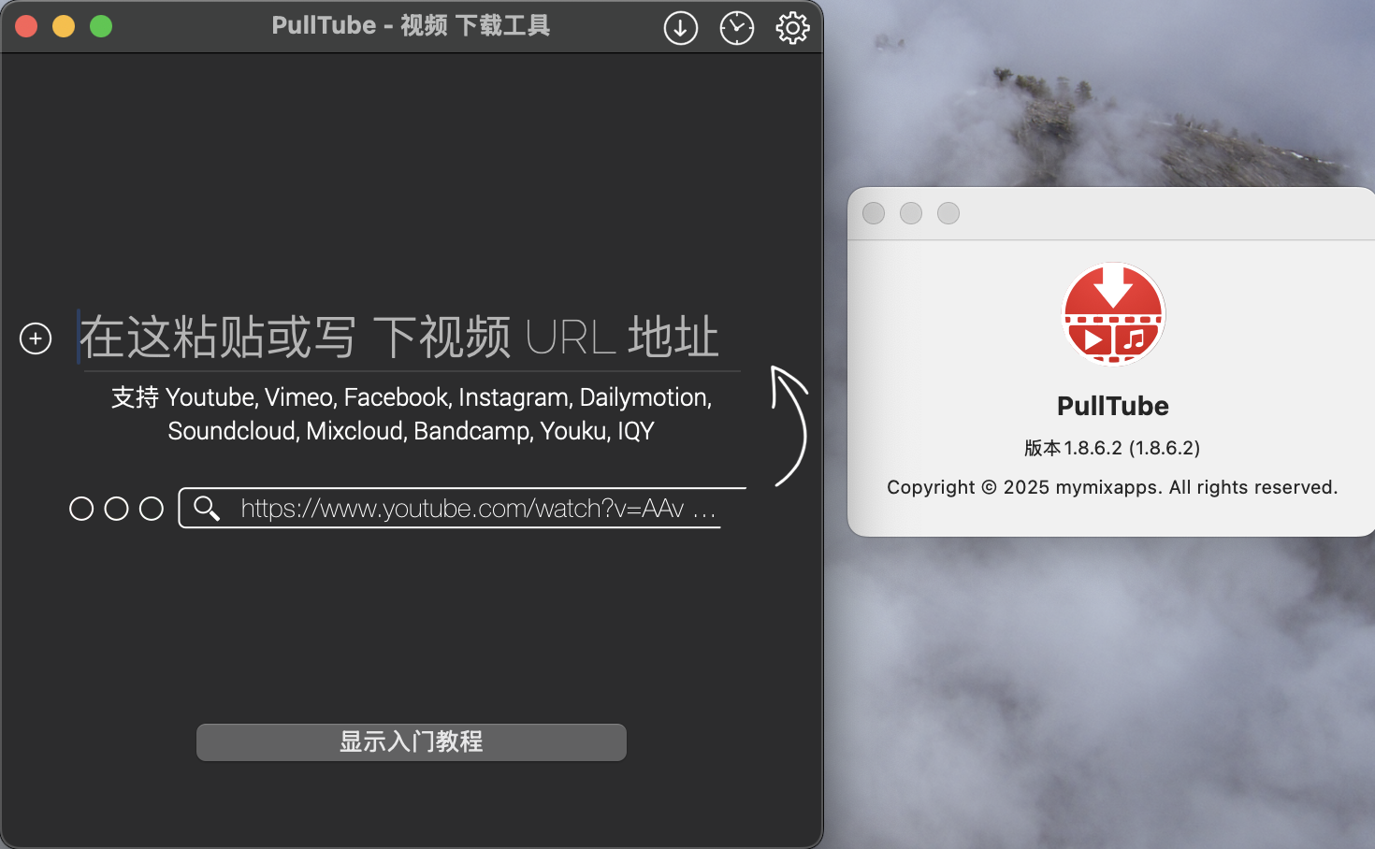Click the version text 版本1.8.6.2 (1.8.6.2)

pos(1112,448)
